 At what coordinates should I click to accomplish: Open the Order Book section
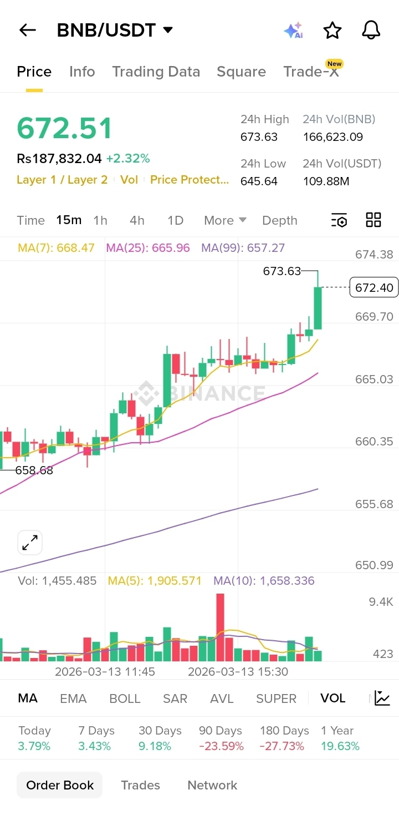tap(60, 785)
